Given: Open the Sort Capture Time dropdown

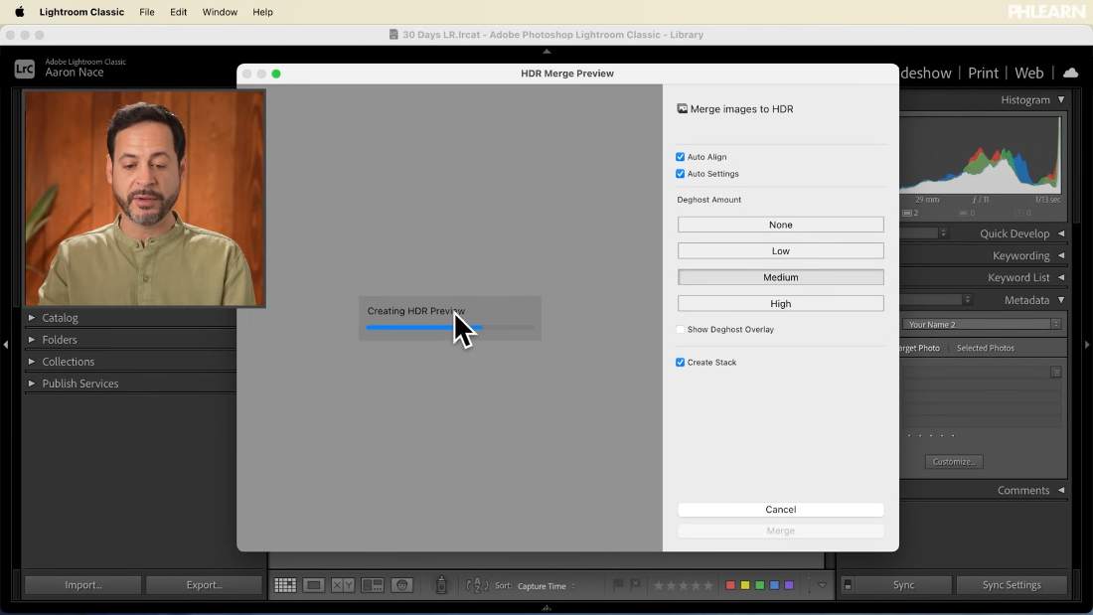Looking at the screenshot, I should tap(546, 586).
